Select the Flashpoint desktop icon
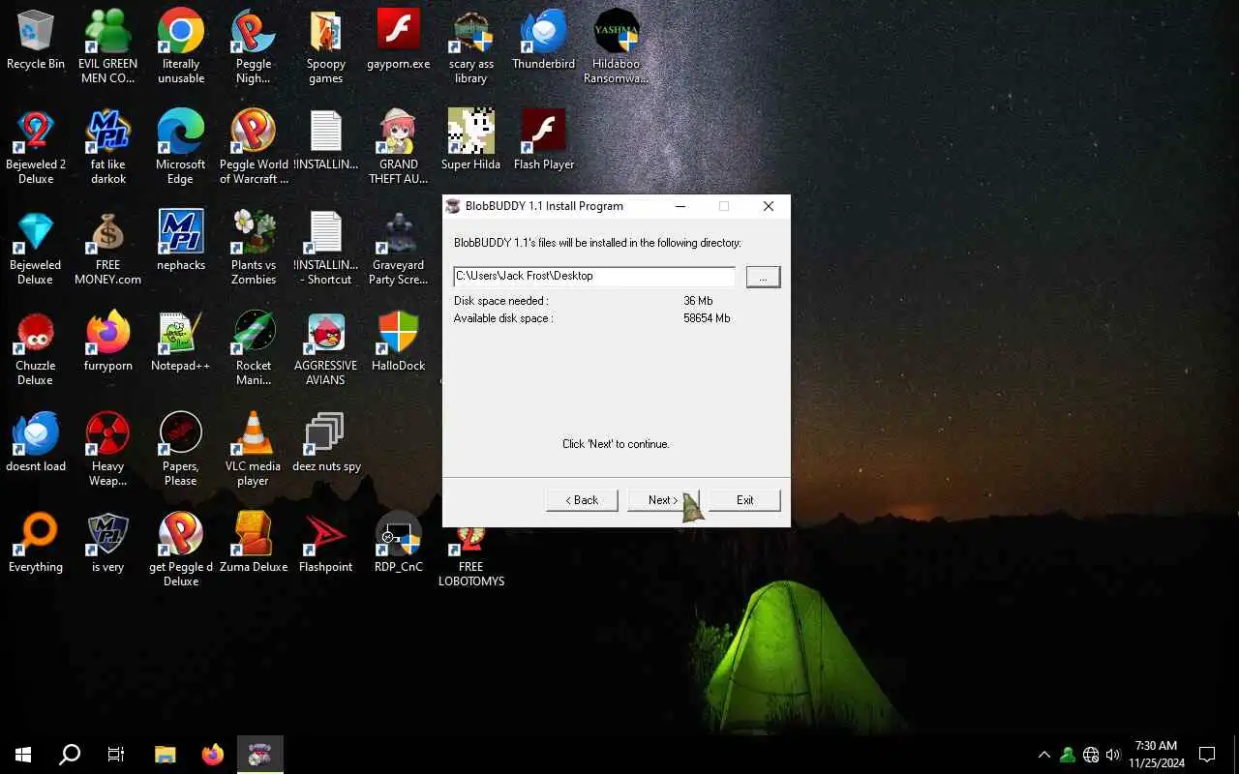Image resolution: width=1239 pixels, height=774 pixels. [x=326, y=543]
